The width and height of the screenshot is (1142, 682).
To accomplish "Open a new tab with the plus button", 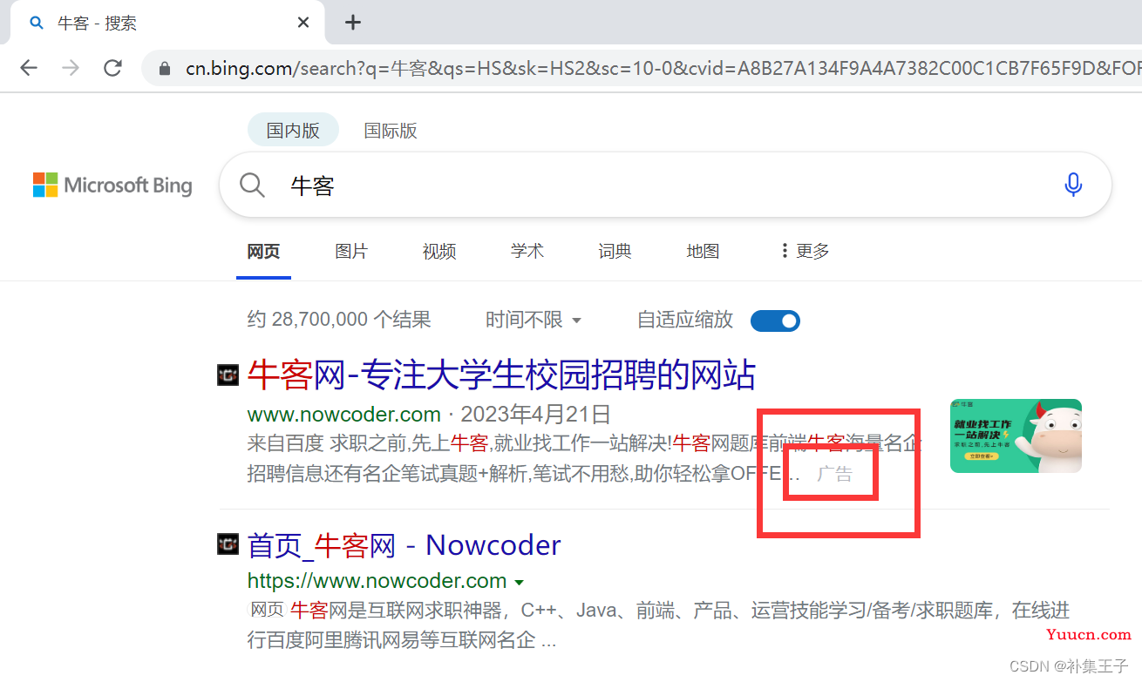I will pos(352,23).
